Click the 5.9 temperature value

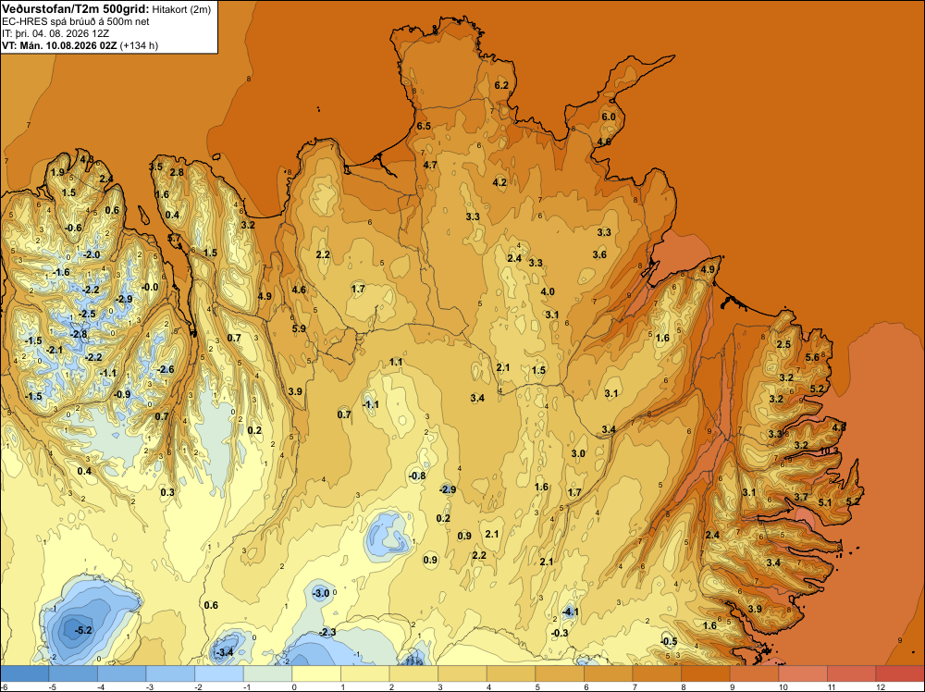tap(299, 328)
